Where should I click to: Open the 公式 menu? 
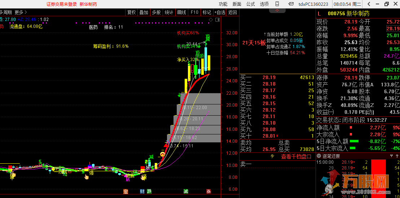tap(251, 4)
